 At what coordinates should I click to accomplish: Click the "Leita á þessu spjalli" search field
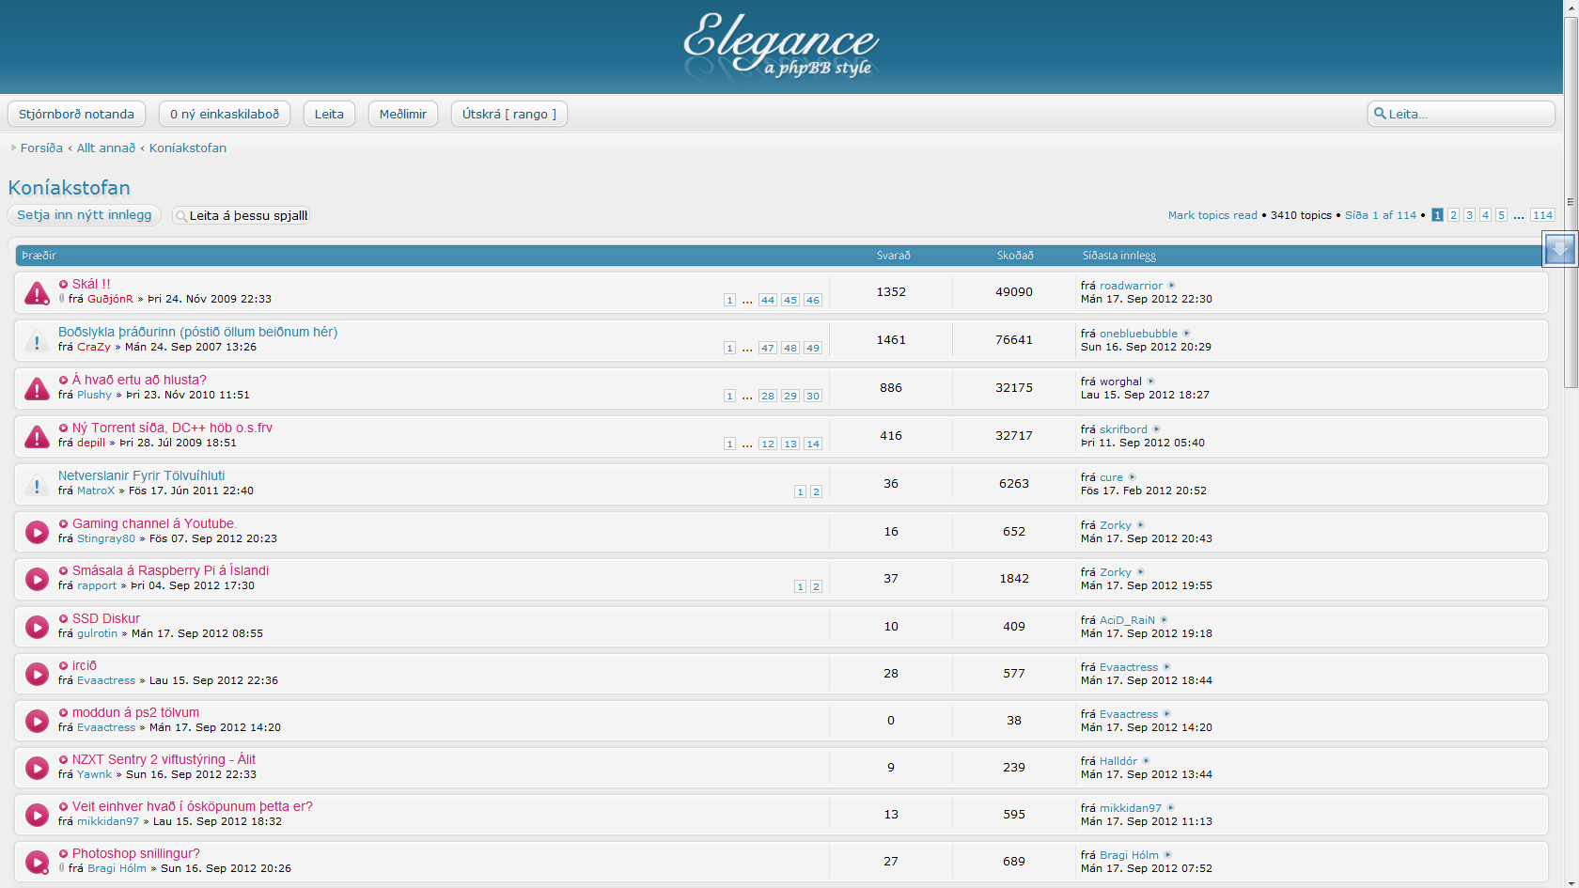click(x=247, y=215)
